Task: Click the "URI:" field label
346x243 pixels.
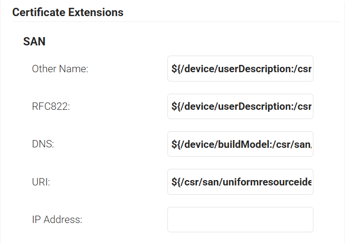Action: 41,182
